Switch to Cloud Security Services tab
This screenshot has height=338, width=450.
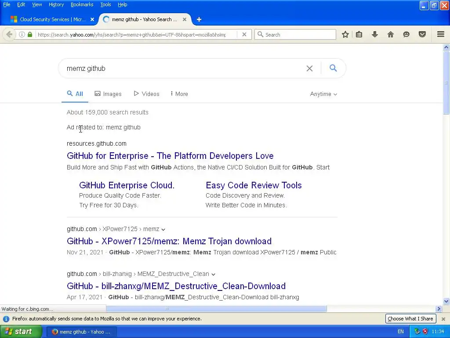[x=52, y=19]
